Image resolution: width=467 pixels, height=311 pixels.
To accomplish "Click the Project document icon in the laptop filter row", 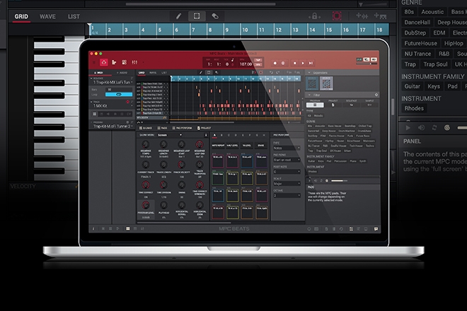I will [x=333, y=105].
